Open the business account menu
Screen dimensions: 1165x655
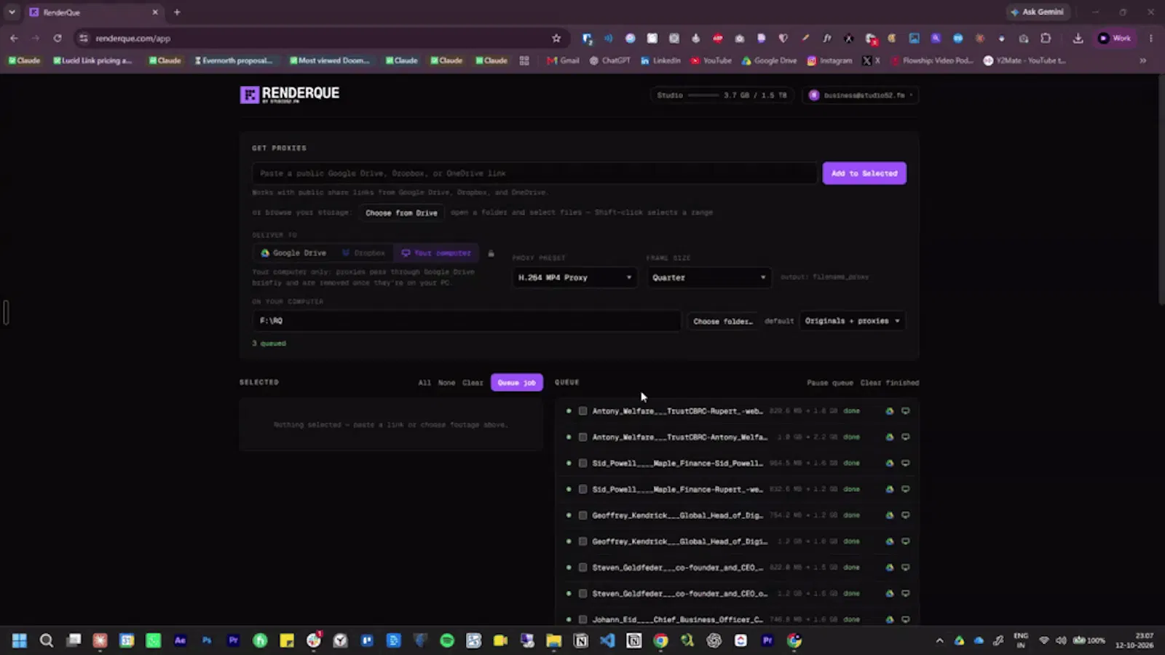(x=861, y=95)
